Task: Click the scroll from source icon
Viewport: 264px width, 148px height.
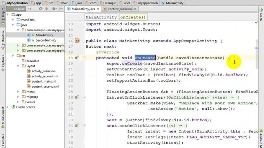Action: [x=40, y=9]
